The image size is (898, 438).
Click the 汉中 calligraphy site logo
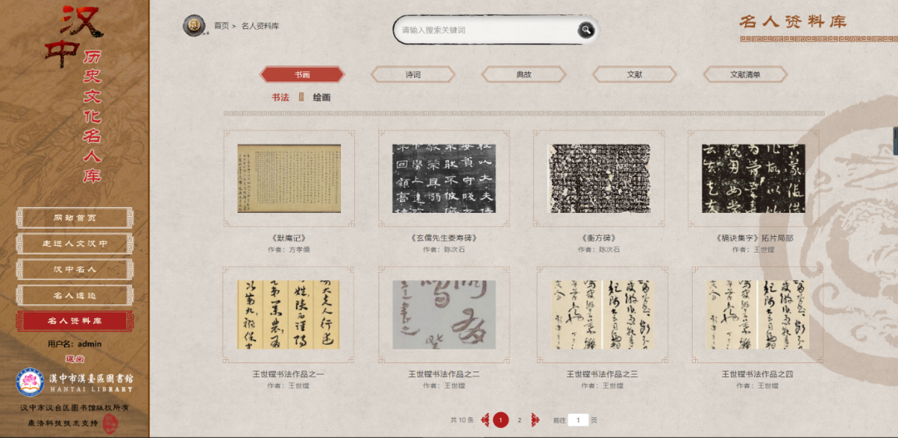(x=75, y=37)
